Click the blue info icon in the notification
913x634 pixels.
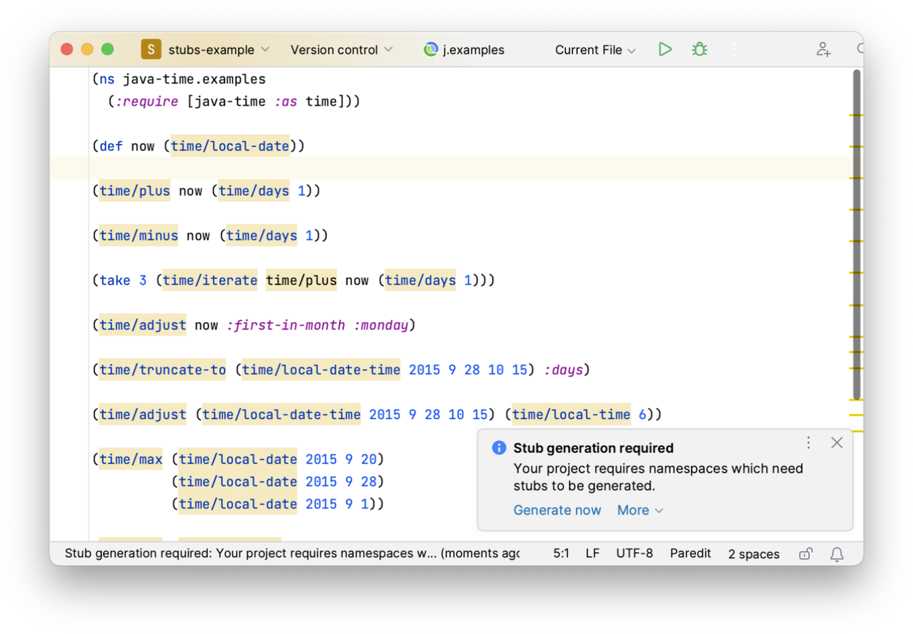[x=499, y=448]
